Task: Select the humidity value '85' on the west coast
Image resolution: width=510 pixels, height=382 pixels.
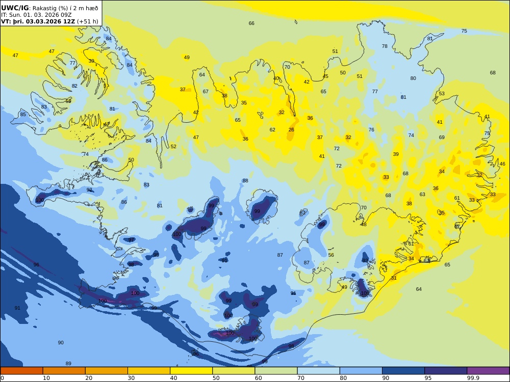Action: (23, 115)
